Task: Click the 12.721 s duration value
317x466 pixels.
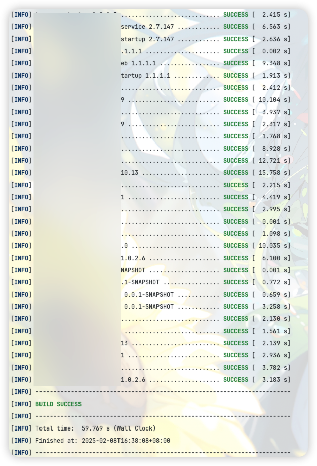Action: (273, 161)
